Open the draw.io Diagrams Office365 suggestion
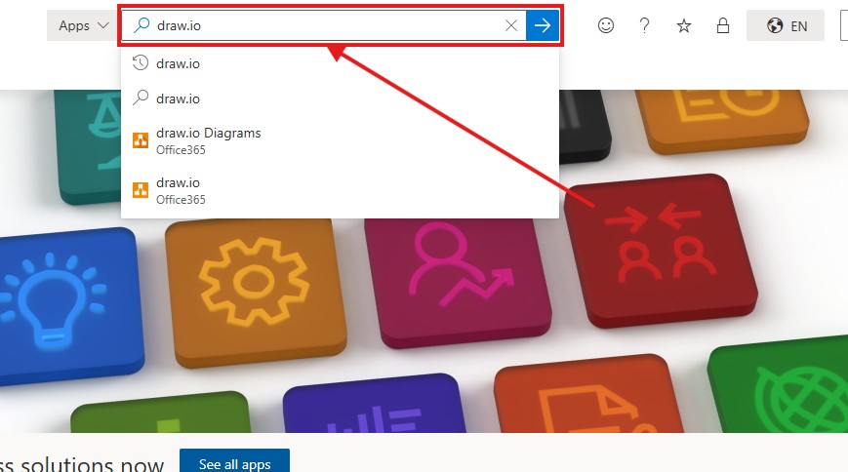Screen dimensions: 848x472 tap(208, 140)
